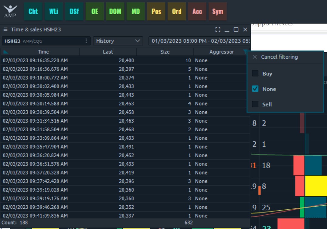Click the AMP logo icon
Viewport: 327px width, 229px height.
pyautogui.click(x=10, y=11)
